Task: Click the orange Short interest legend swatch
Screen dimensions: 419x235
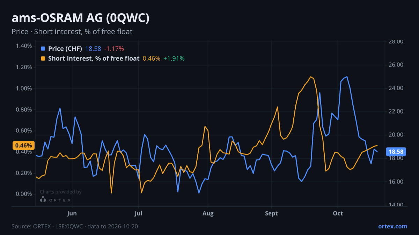Action: 43,58
